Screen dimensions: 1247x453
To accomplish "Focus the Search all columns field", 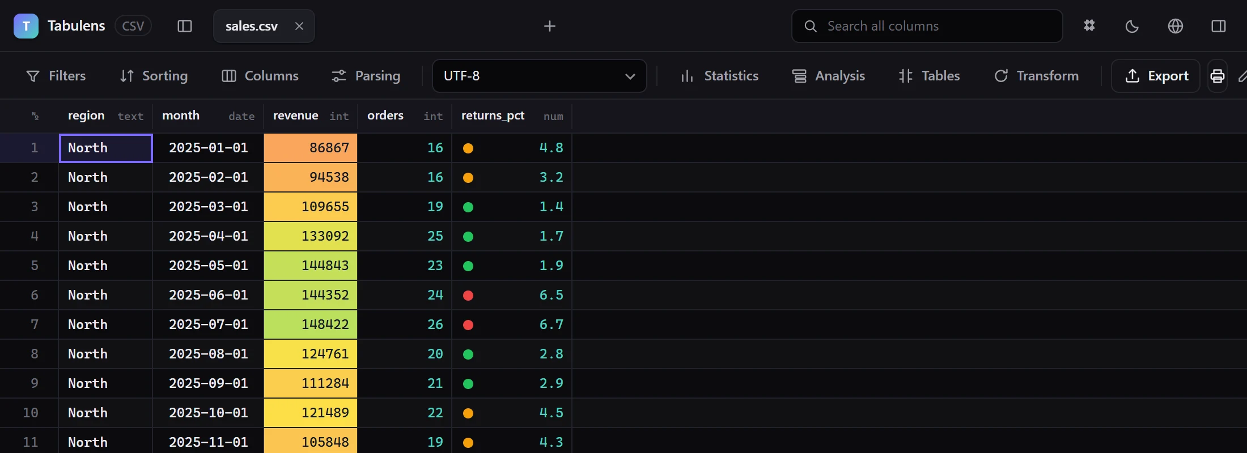I will [927, 26].
